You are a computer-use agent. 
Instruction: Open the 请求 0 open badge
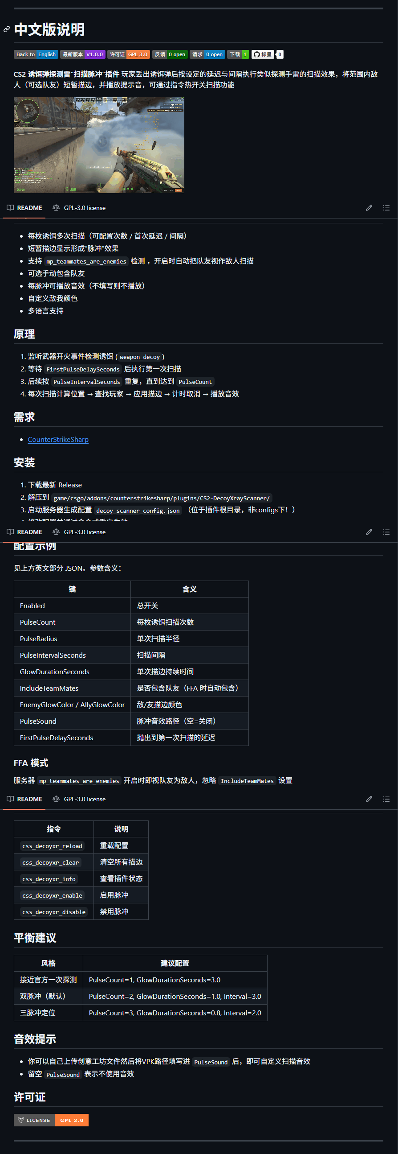[207, 55]
